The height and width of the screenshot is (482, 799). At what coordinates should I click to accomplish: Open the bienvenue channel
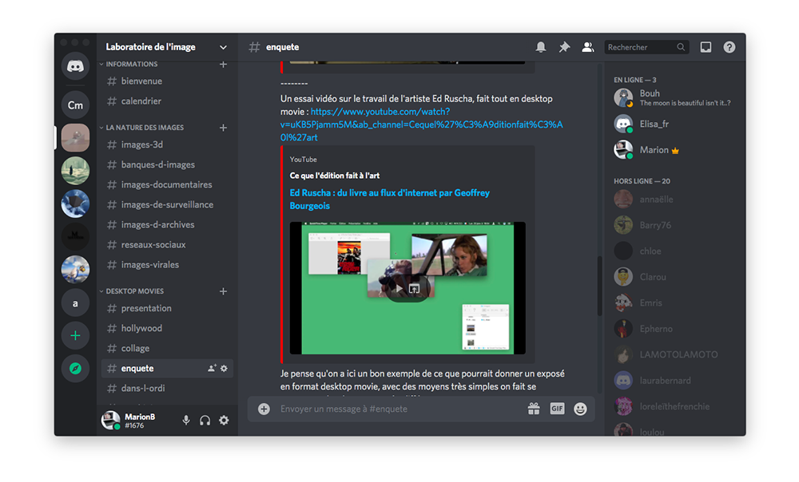tap(167, 81)
